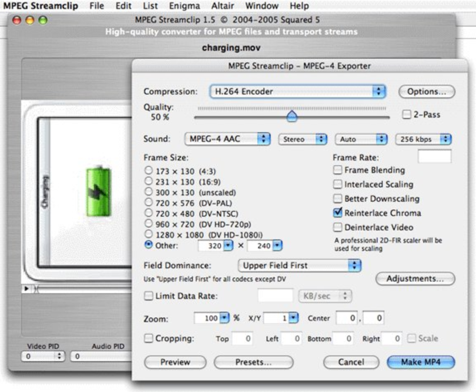This screenshot has width=476, height=392.
Task: Click the 'charging.mov' file title
Action: click(231, 48)
